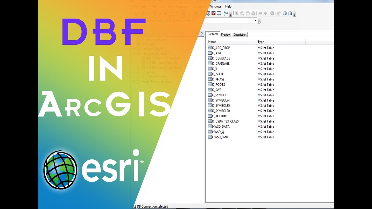Open the Help menu
This screenshot has height=209, width=372.
tap(228, 6)
